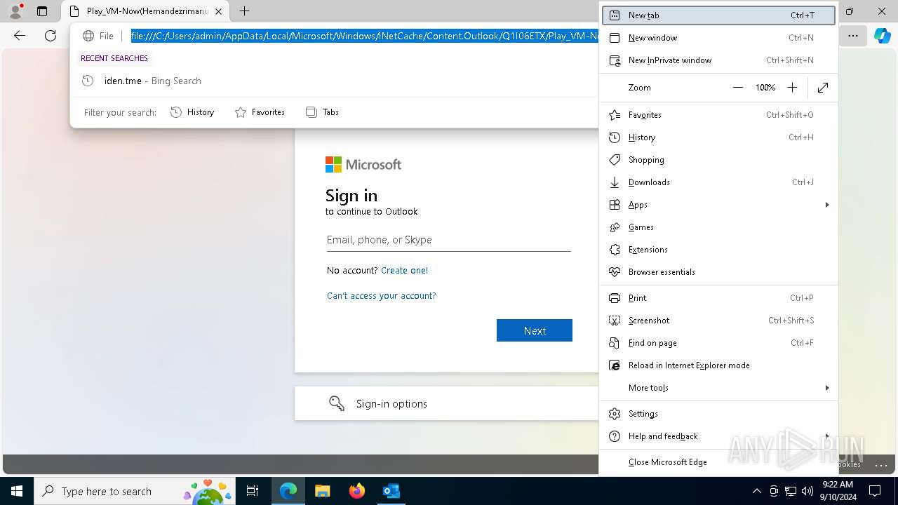
Task: Open the notification center icon
Action: (875, 491)
